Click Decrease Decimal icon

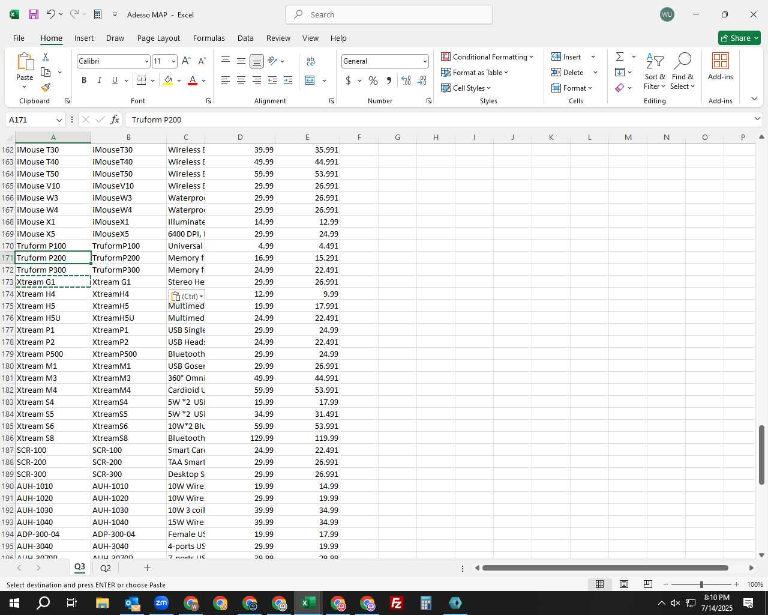[422, 80]
